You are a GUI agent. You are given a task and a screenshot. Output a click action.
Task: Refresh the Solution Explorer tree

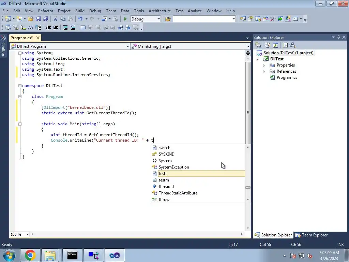275,45
